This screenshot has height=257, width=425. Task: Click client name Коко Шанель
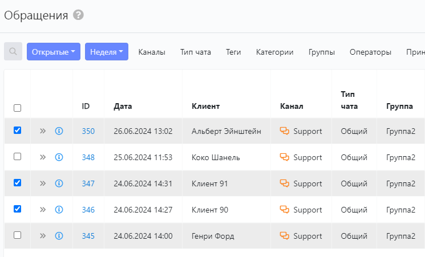click(216, 157)
